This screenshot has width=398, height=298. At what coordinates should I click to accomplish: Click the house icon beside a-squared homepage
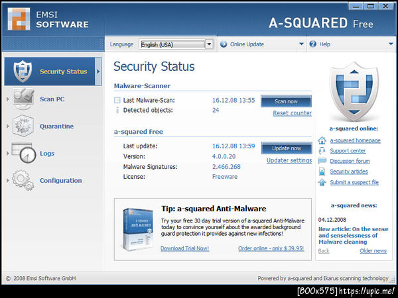point(322,140)
